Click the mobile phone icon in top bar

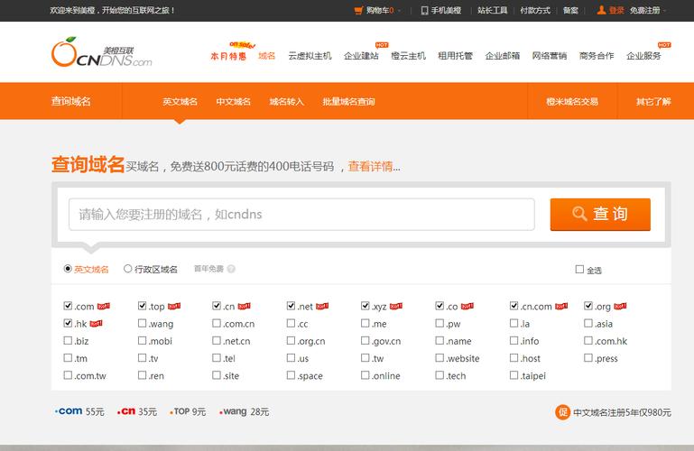(424, 11)
